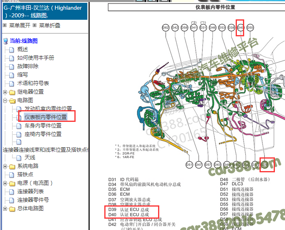Viewport: 285px width, 230px height.
Task: Click the D53 connector bubble at the top
Action: coord(222,28)
